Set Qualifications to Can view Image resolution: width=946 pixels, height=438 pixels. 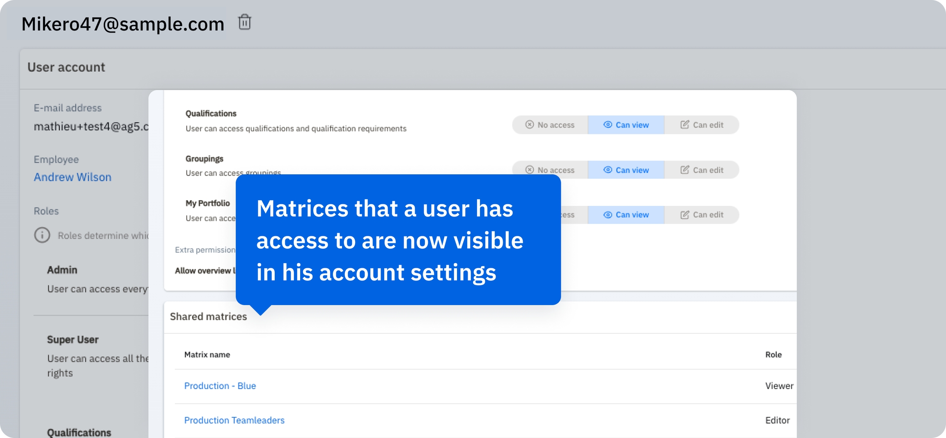tap(626, 125)
